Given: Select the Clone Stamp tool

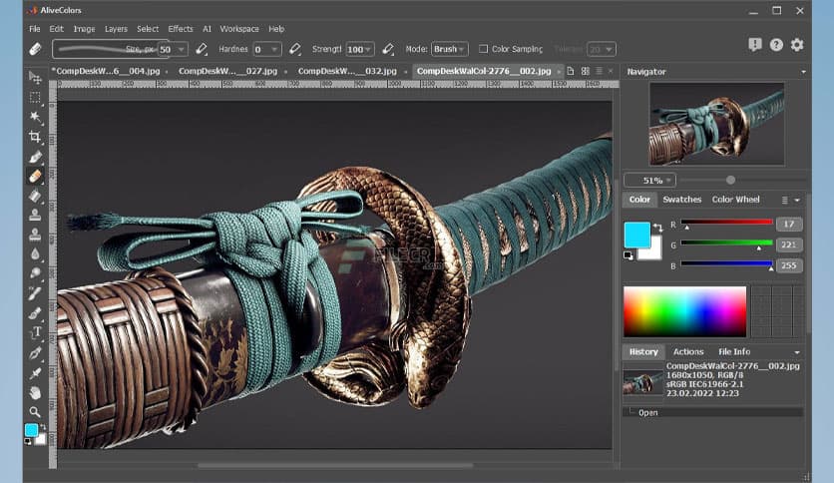Looking at the screenshot, I should click(x=35, y=215).
